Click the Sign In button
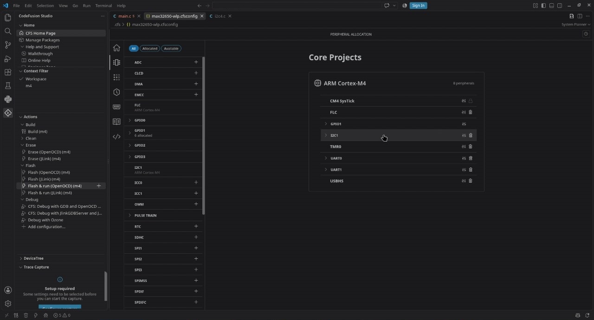 coord(418,6)
